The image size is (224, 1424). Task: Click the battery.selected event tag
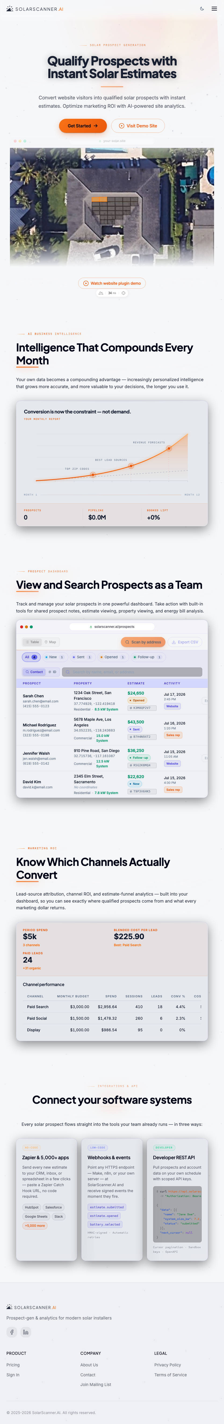(105, 1224)
